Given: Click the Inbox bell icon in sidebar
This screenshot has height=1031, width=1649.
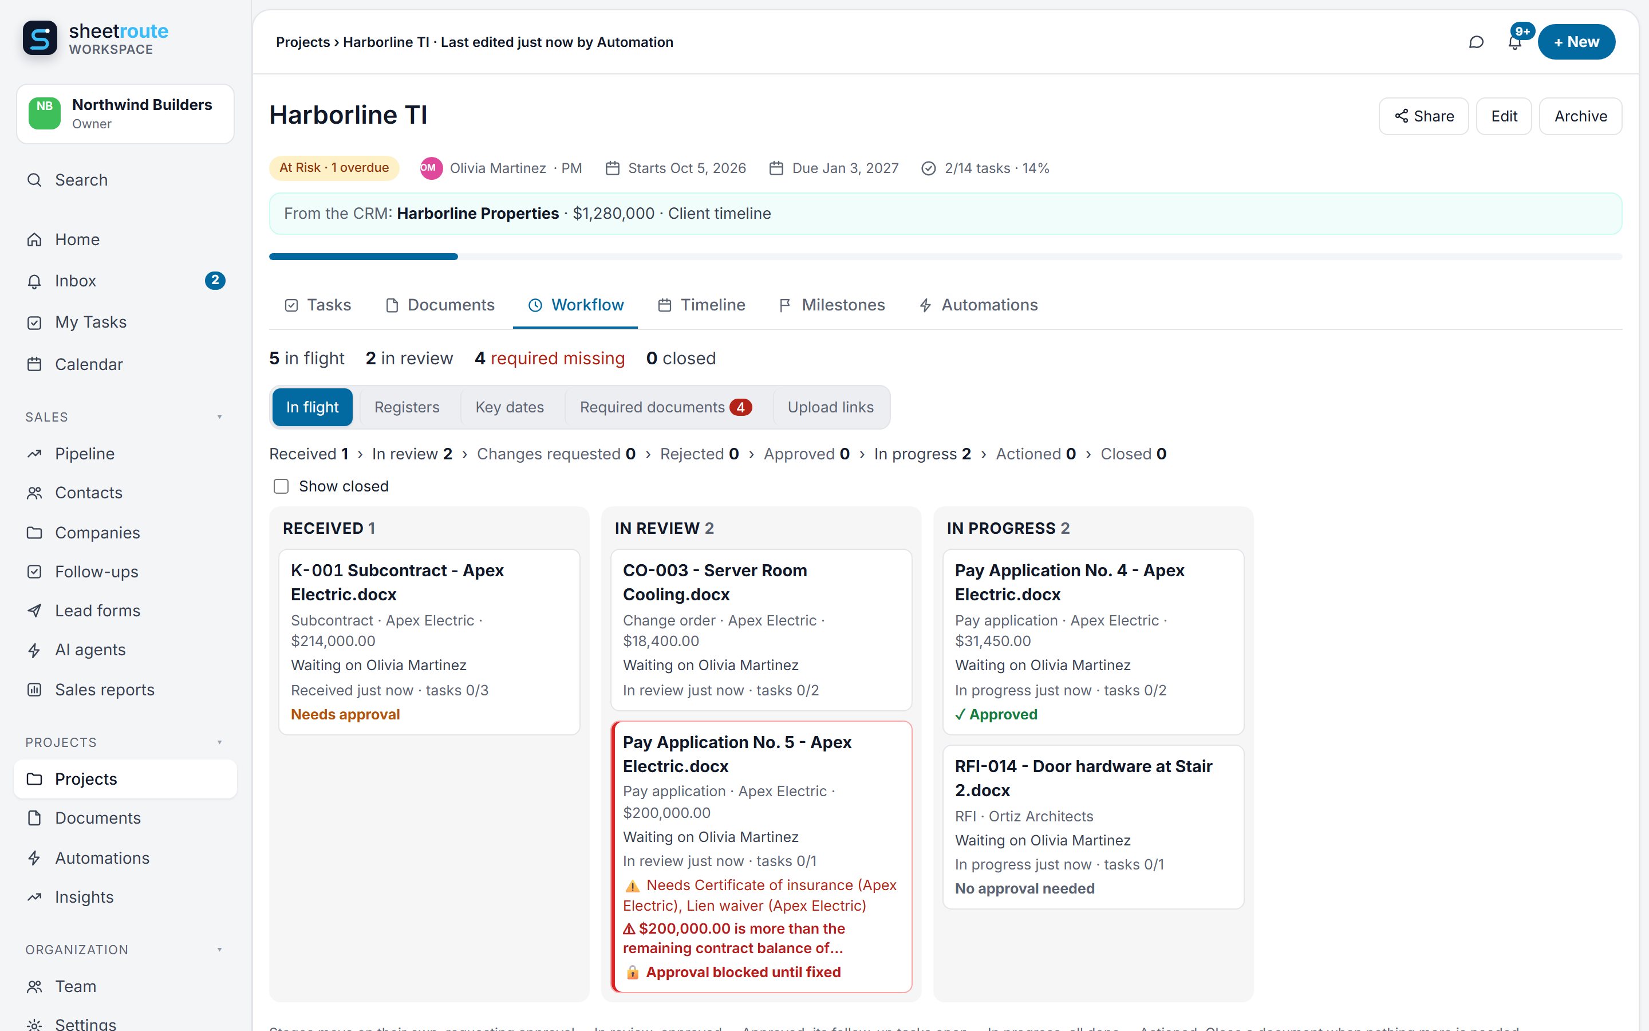Looking at the screenshot, I should 34,281.
